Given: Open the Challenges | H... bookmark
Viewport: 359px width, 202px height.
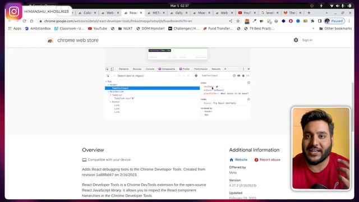Looking at the screenshot, I should point(184,29).
